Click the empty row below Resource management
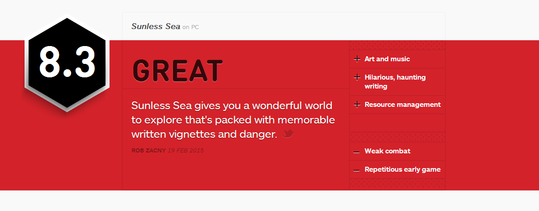This screenshot has height=211, width=539. tap(397, 123)
